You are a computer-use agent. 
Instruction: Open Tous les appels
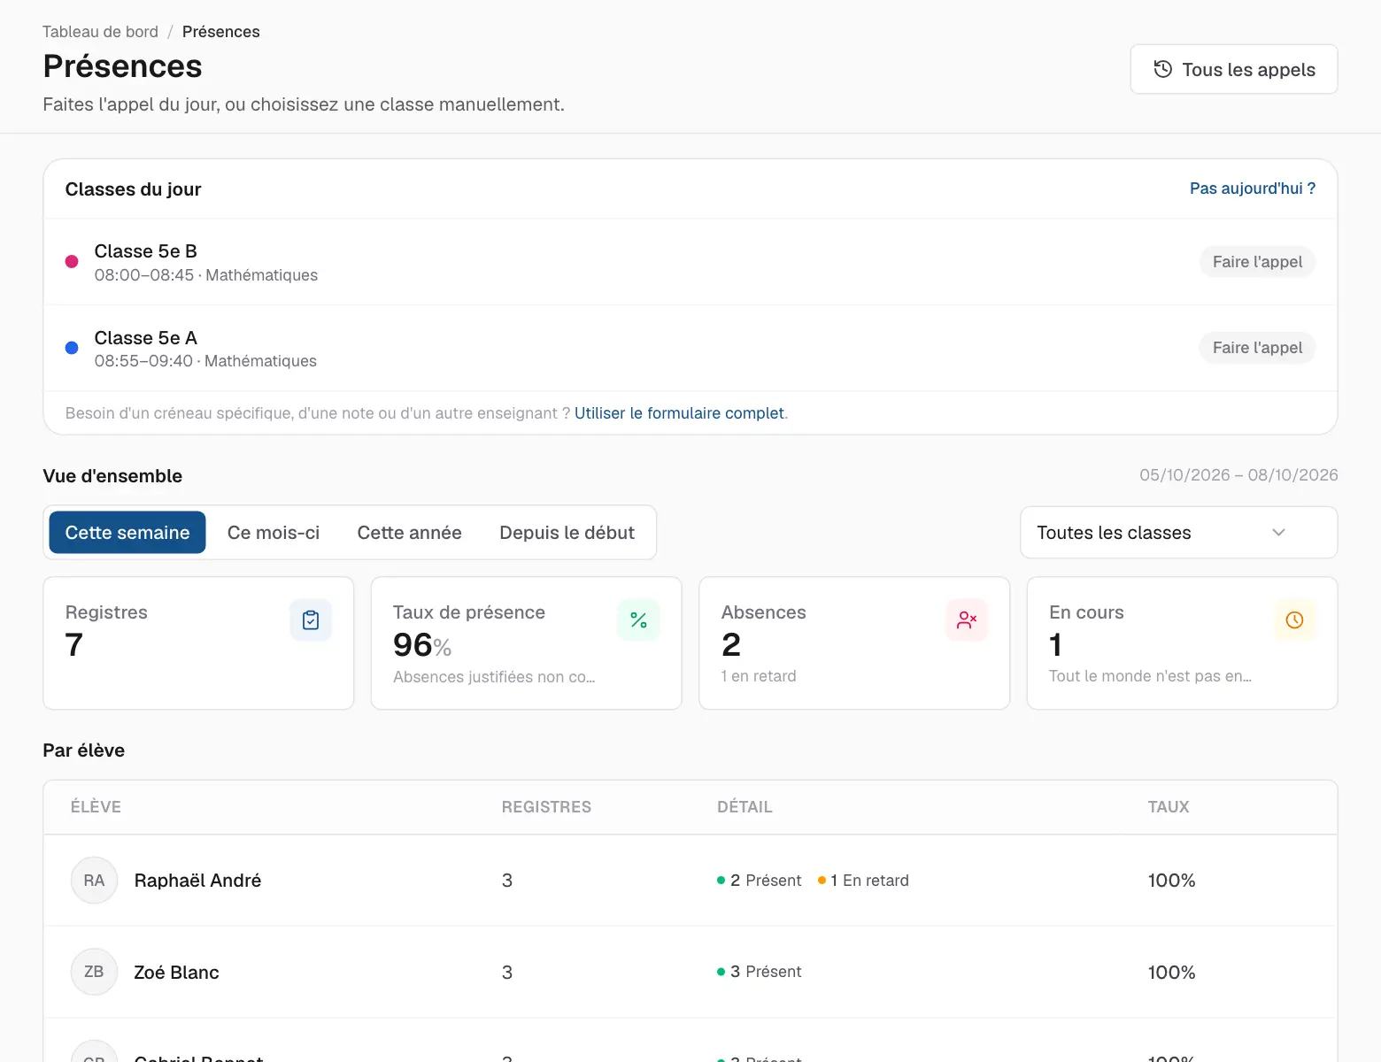point(1234,69)
